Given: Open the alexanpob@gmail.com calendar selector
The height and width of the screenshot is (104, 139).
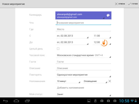Looking at the screenshot, I should pyautogui.click(x=83, y=16).
